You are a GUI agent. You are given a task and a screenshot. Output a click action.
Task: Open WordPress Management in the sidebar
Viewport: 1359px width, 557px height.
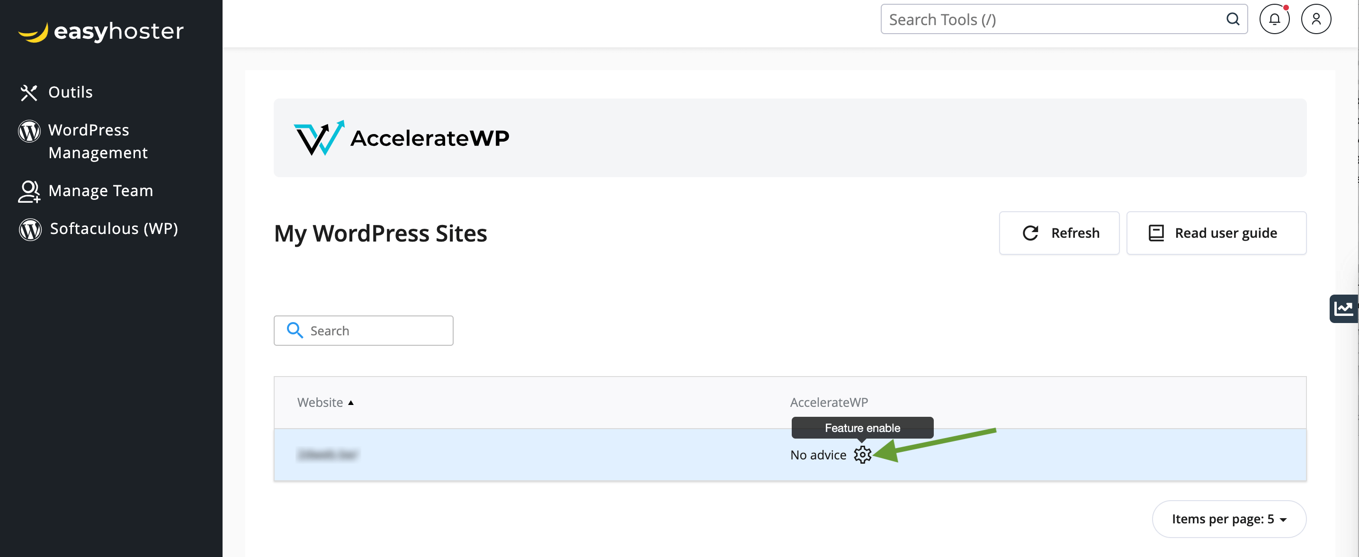98,141
